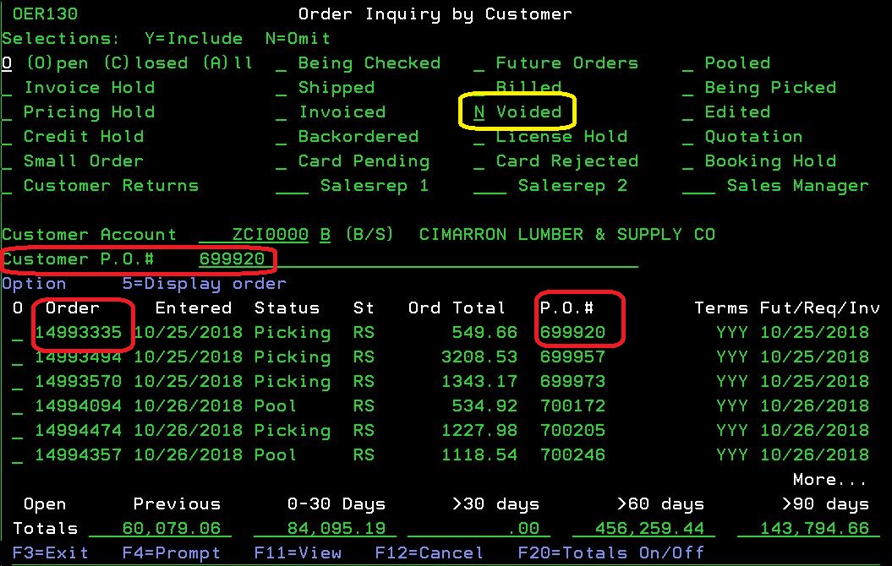
Task: Toggle the Backordered selection field
Action: click(x=282, y=137)
